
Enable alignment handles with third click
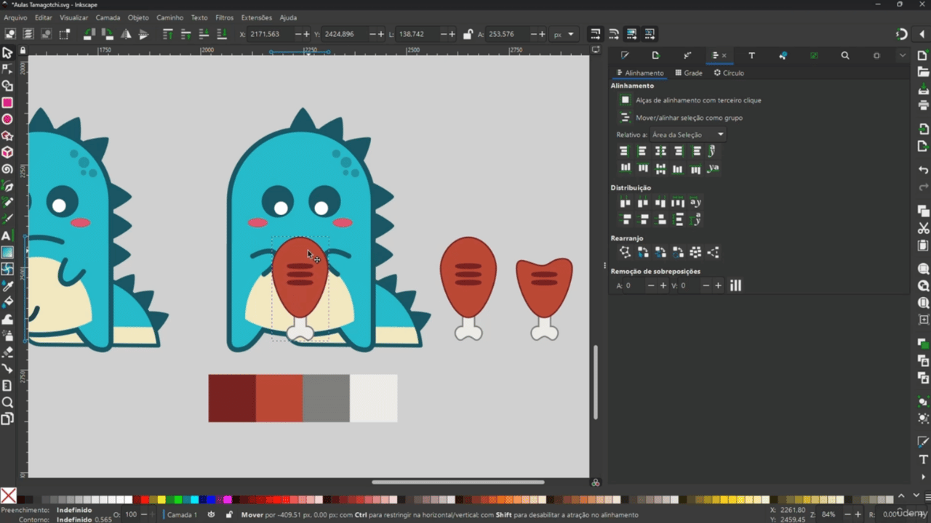[x=625, y=100]
